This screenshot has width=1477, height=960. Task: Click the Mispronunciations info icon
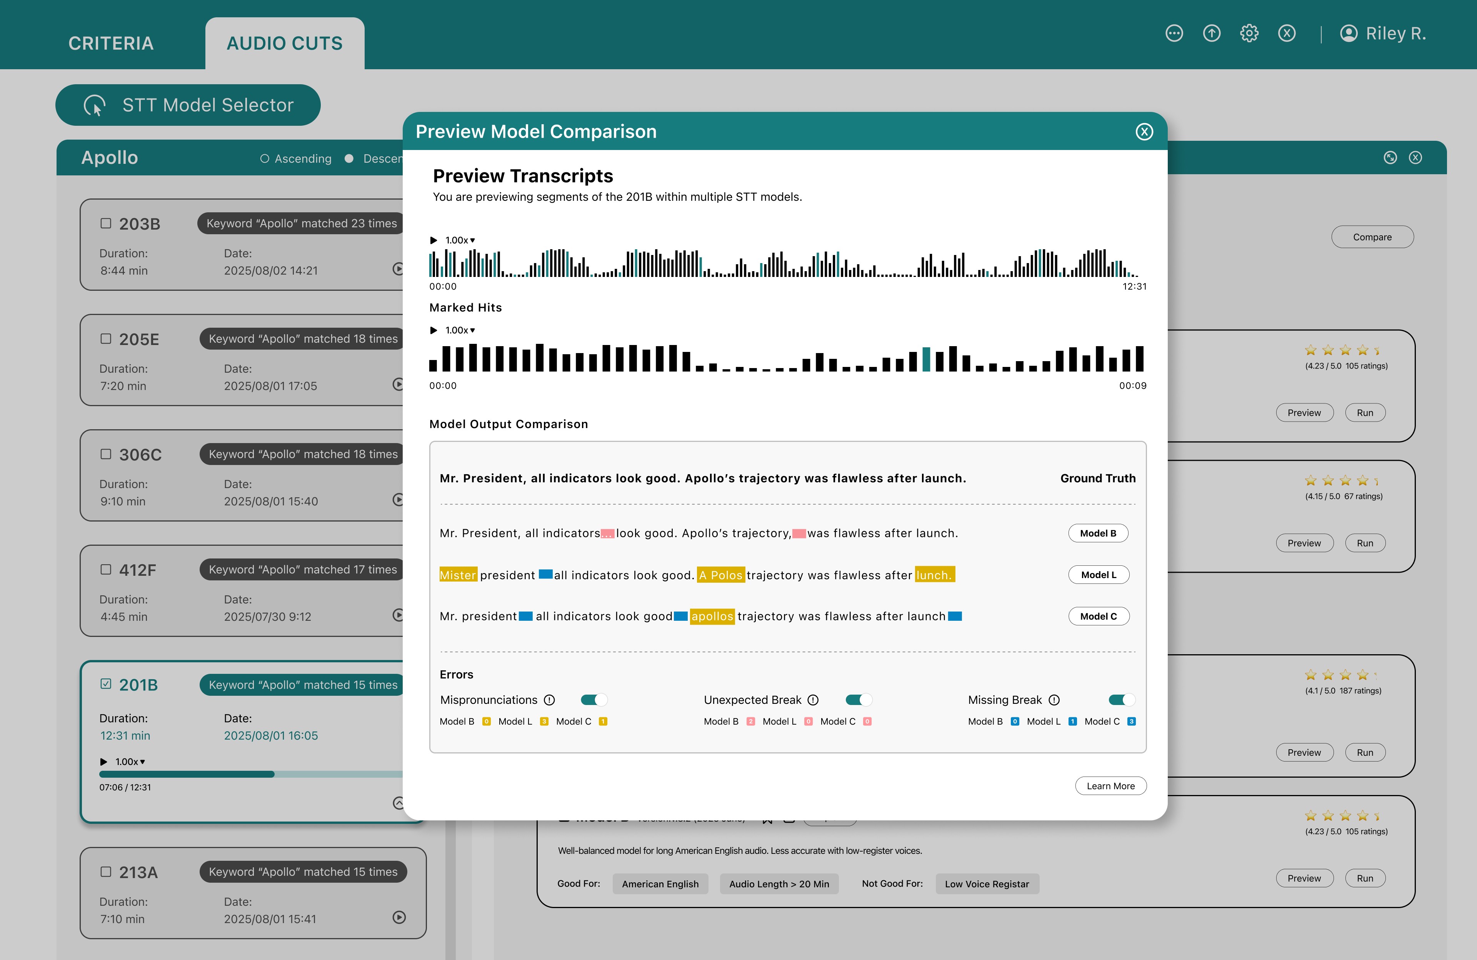[x=549, y=700]
